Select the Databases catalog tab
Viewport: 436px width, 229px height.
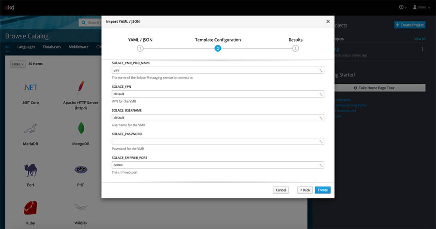coord(52,47)
